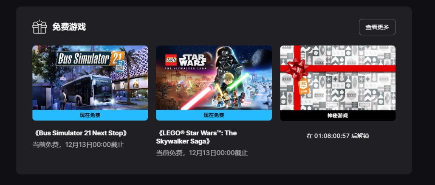Open the 《Bus Simulator 21 Next Stop》 title link
435x185 pixels.
[81, 133]
